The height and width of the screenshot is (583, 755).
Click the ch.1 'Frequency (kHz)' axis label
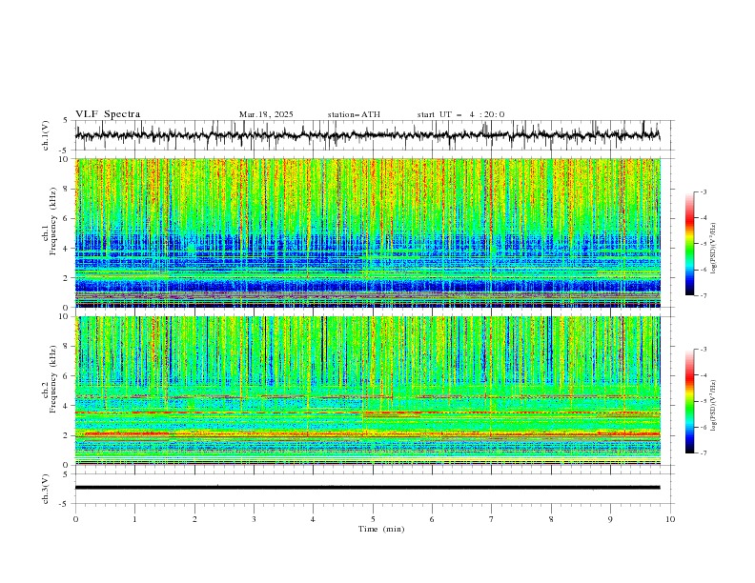[52, 222]
